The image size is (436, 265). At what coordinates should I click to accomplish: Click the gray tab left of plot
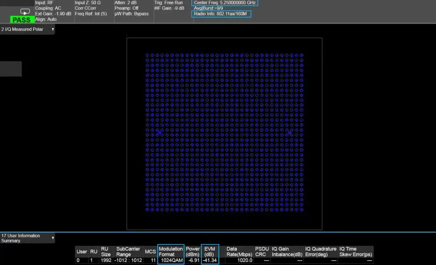click(10, 69)
